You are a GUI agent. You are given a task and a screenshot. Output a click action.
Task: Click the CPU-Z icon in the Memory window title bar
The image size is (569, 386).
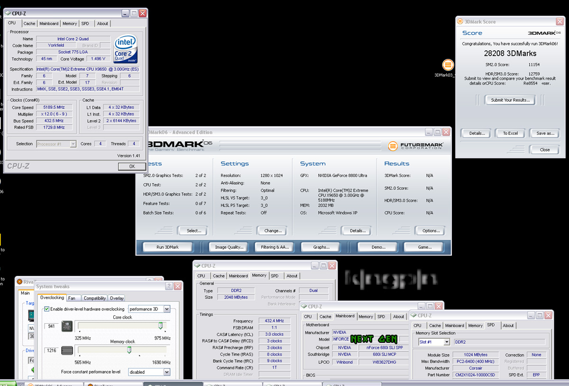pos(197,266)
